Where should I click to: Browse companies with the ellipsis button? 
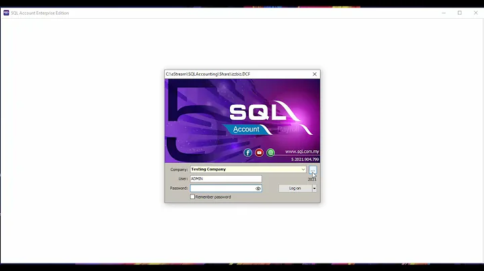313,170
